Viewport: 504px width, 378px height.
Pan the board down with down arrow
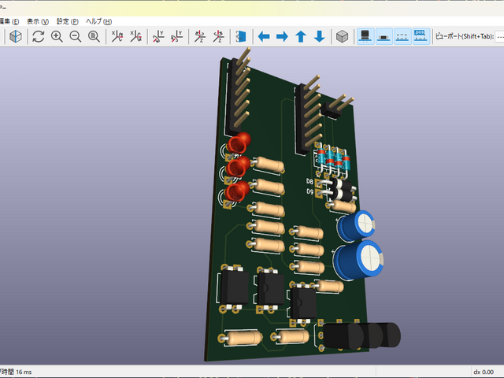point(320,36)
